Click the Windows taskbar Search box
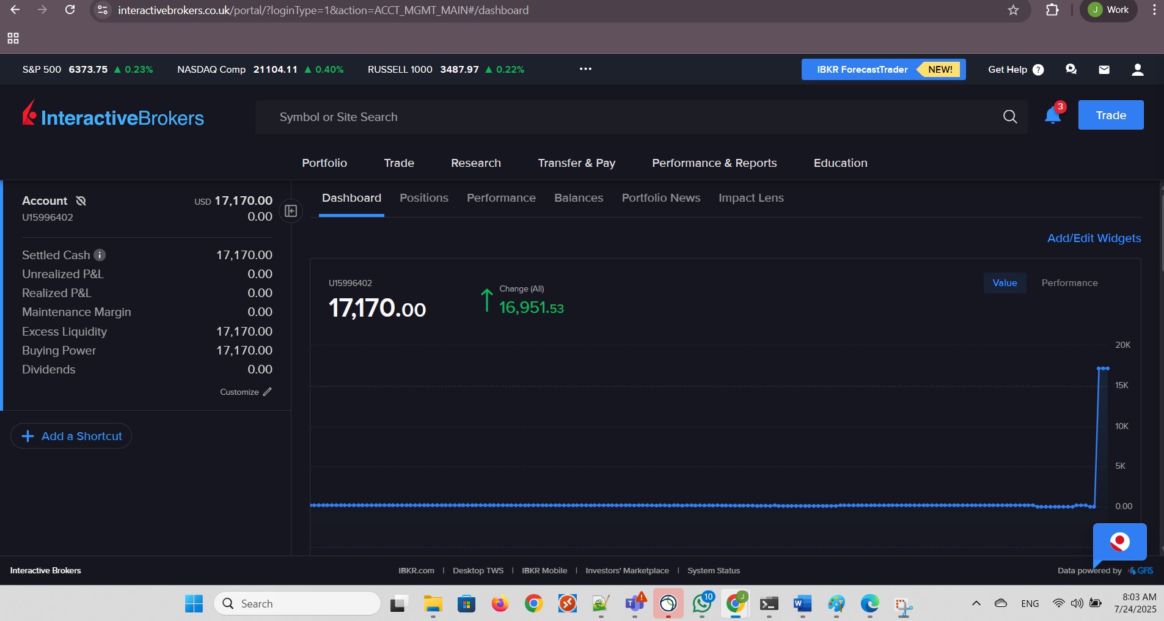 click(297, 604)
